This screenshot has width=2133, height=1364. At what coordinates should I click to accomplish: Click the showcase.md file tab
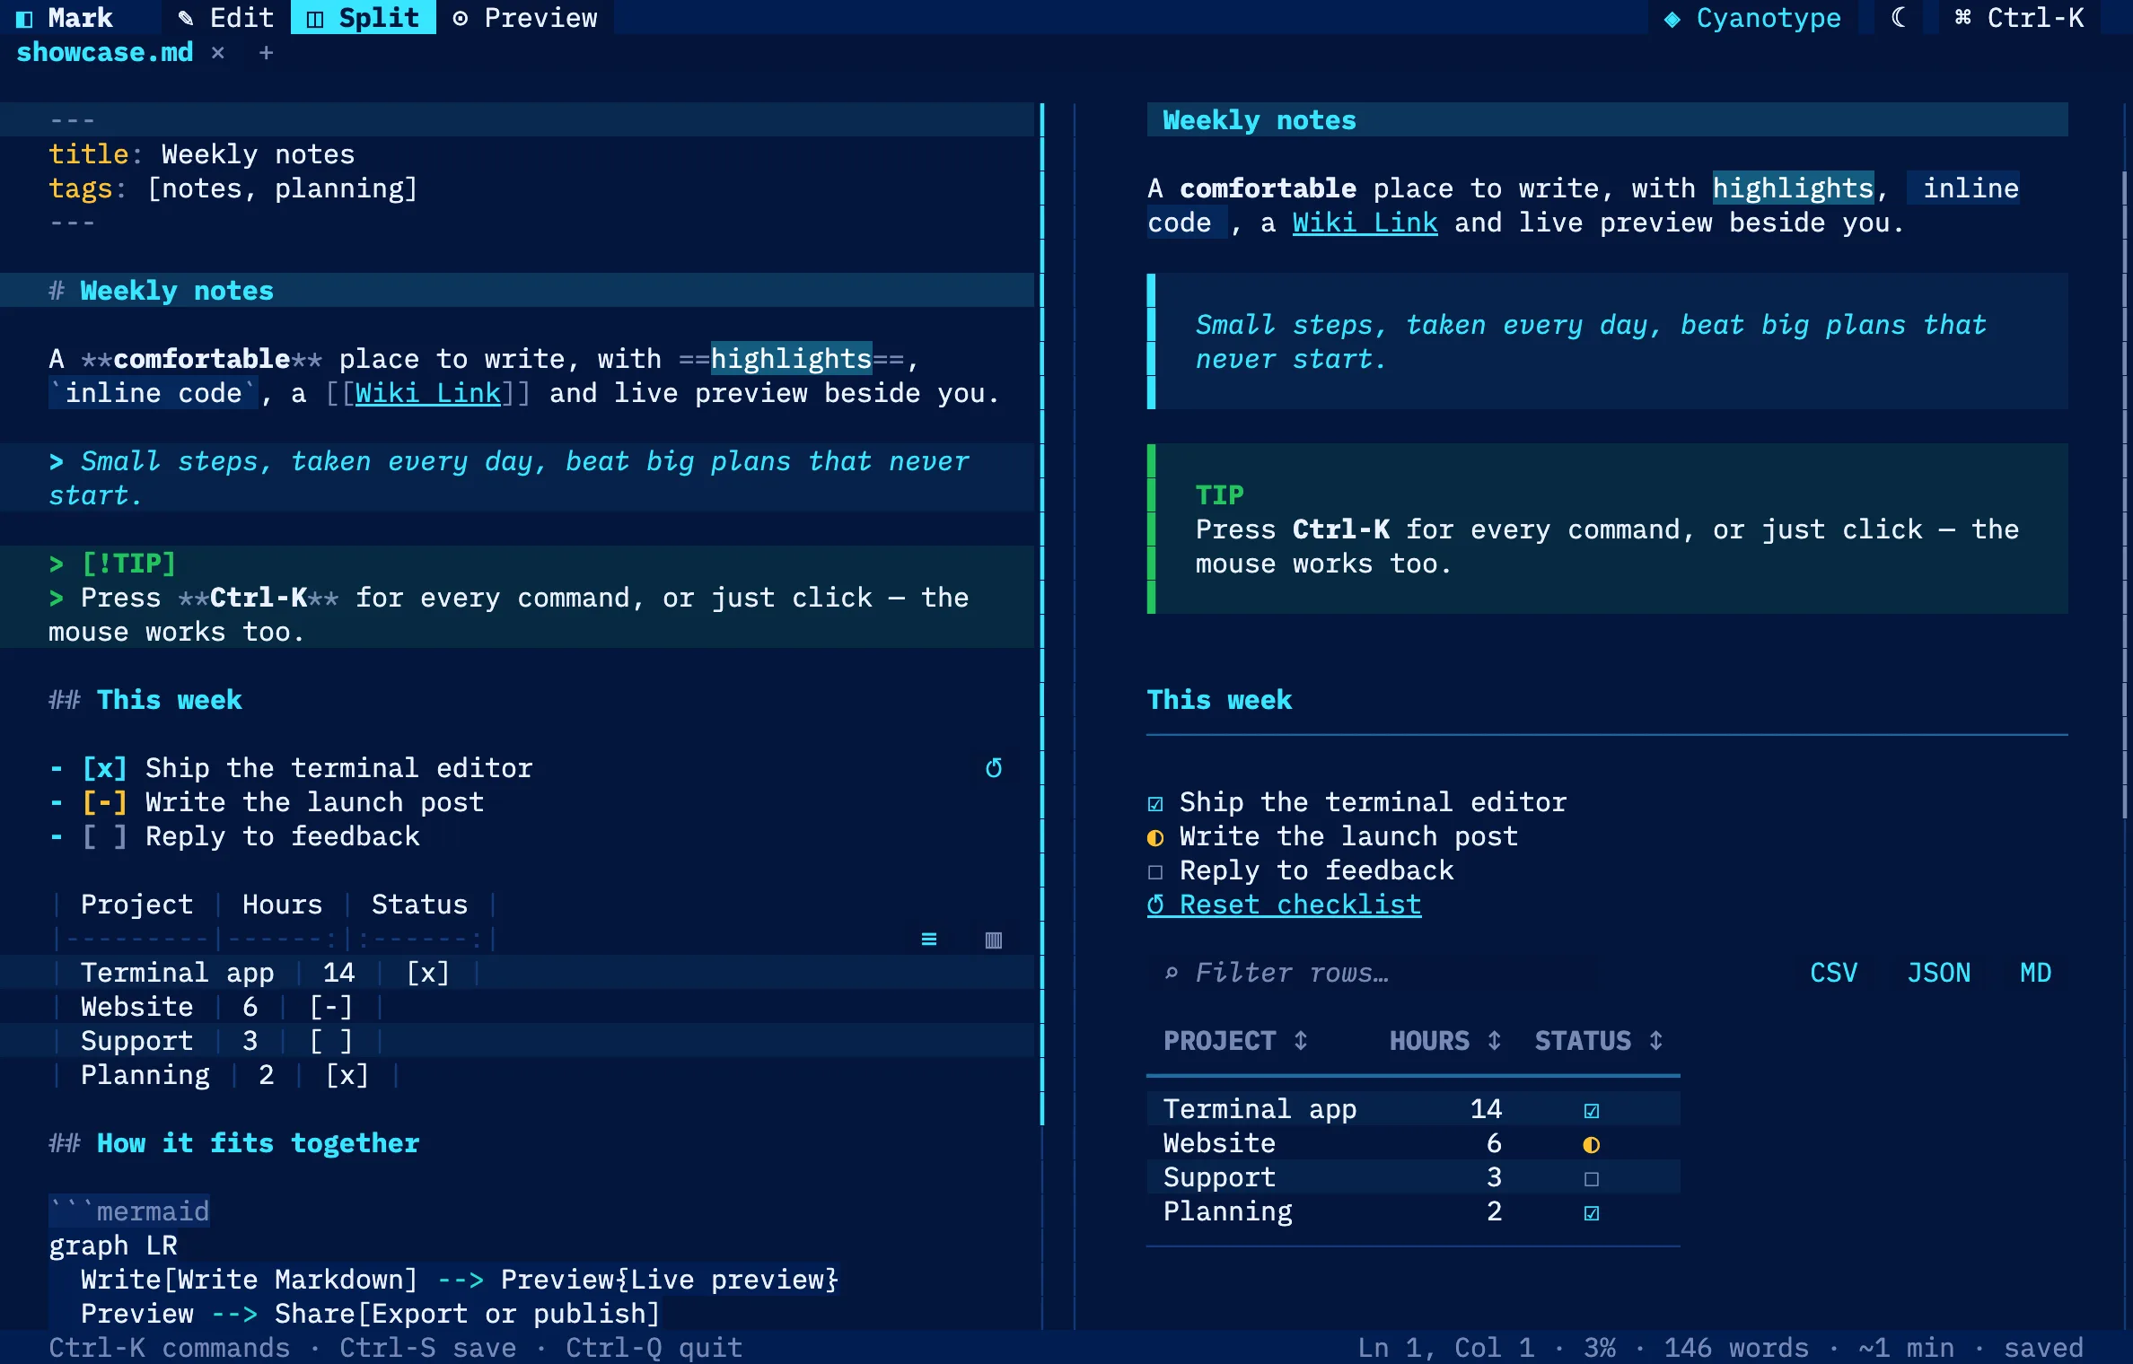[x=105, y=52]
